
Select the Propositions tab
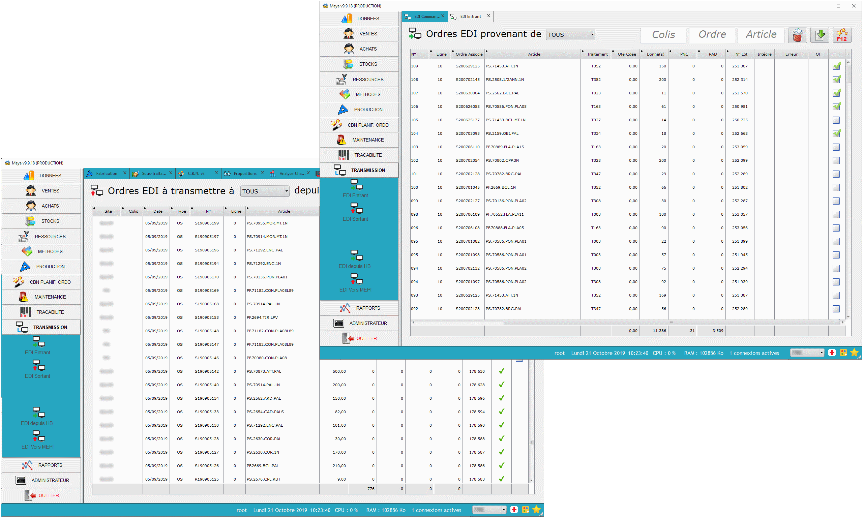[244, 174]
